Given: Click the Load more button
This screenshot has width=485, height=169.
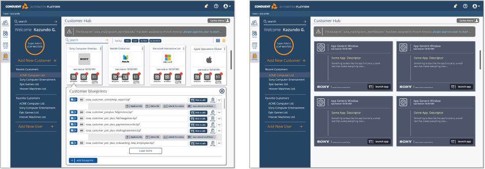Looking at the screenshot, I should pos(145,151).
